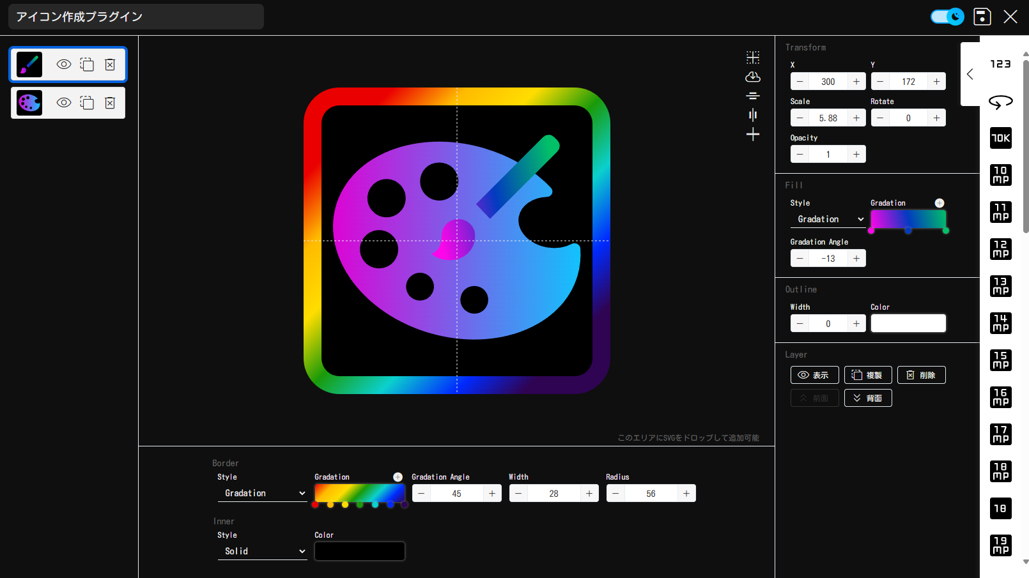This screenshot has width=1029, height=578.
Task: Expand the Border Style dropdown
Action: click(x=262, y=493)
